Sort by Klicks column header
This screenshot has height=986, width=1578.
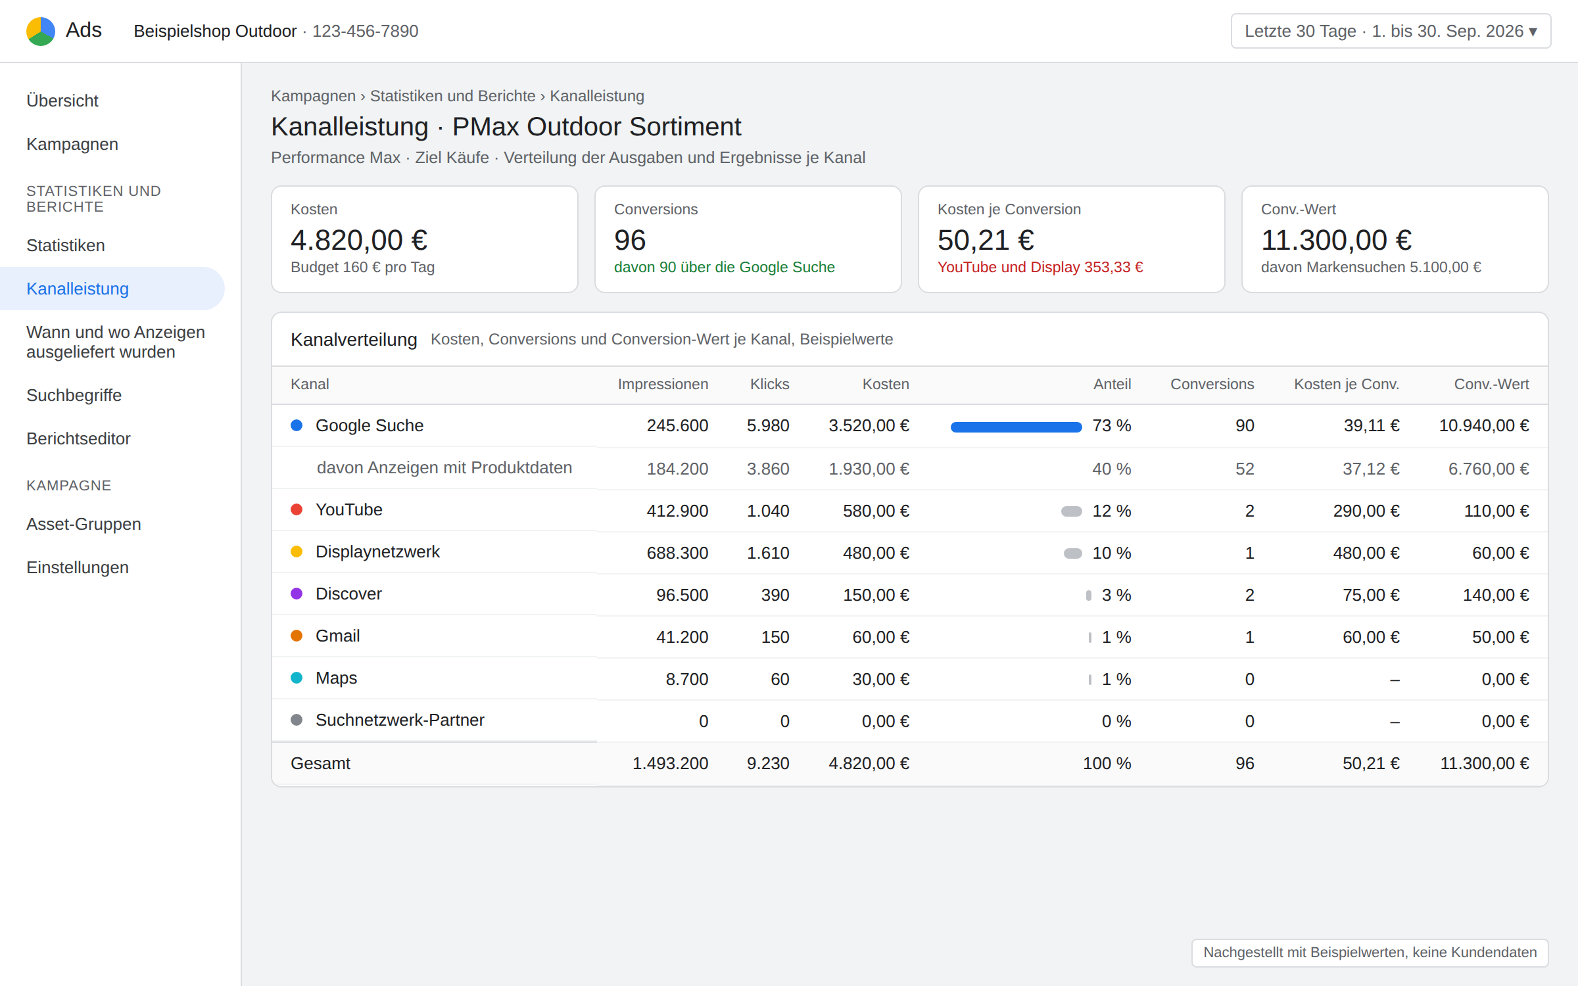769,384
